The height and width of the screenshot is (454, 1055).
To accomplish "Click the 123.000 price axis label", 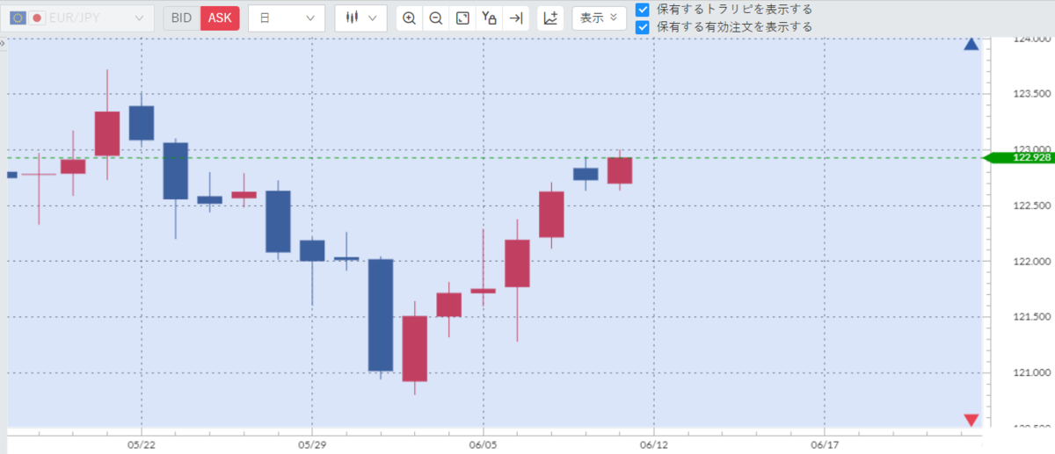I will [x=1032, y=149].
